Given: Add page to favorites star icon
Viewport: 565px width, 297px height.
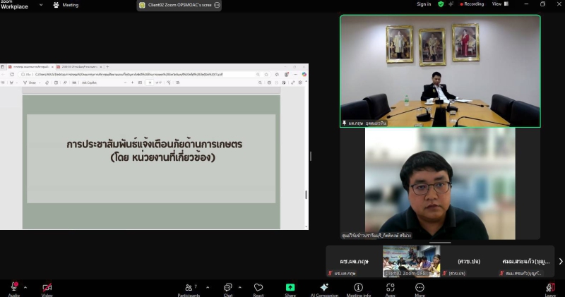Looking at the screenshot, I should [266, 75].
